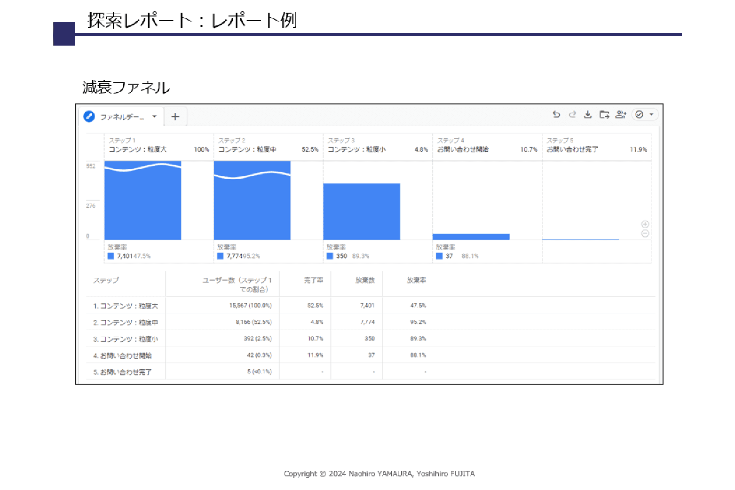Screen dimensions: 735x490
Task: Click the ステップ table column header
Action: click(106, 280)
